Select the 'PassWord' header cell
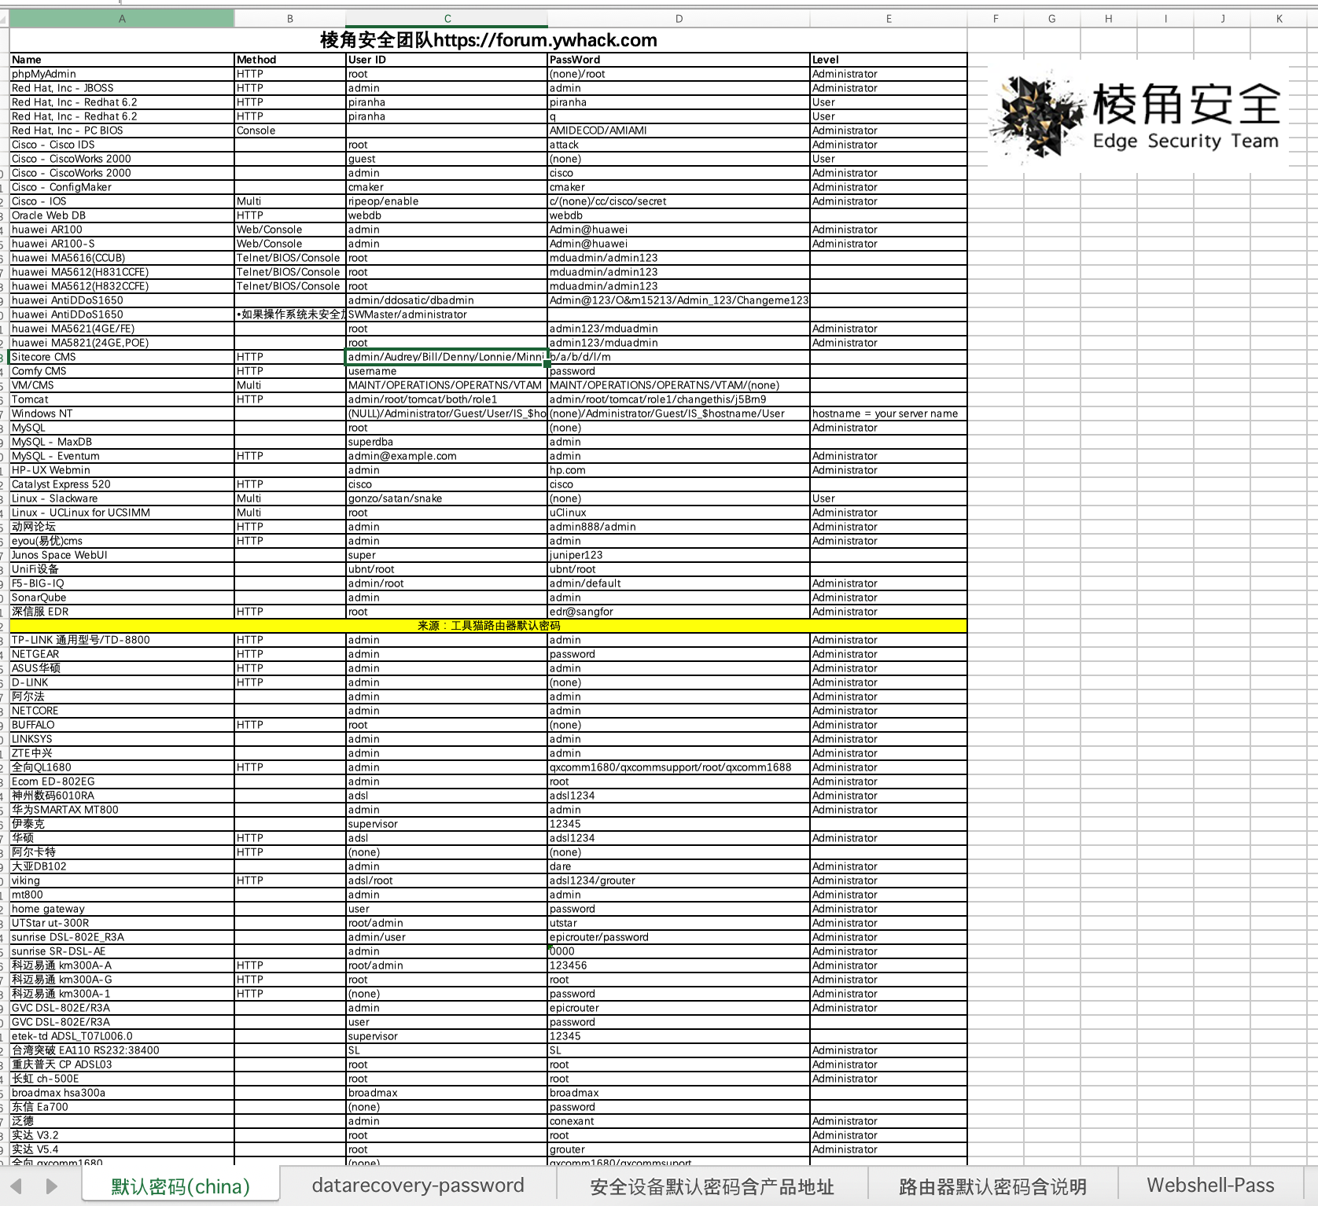The image size is (1318, 1206). click(x=679, y=60)
